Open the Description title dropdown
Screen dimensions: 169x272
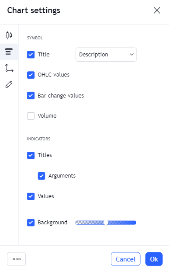(106, 55)
